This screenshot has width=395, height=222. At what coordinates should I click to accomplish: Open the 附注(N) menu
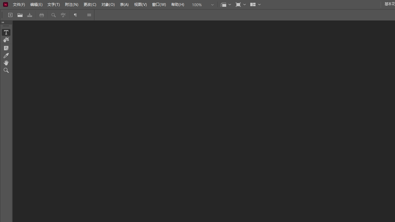72,5
